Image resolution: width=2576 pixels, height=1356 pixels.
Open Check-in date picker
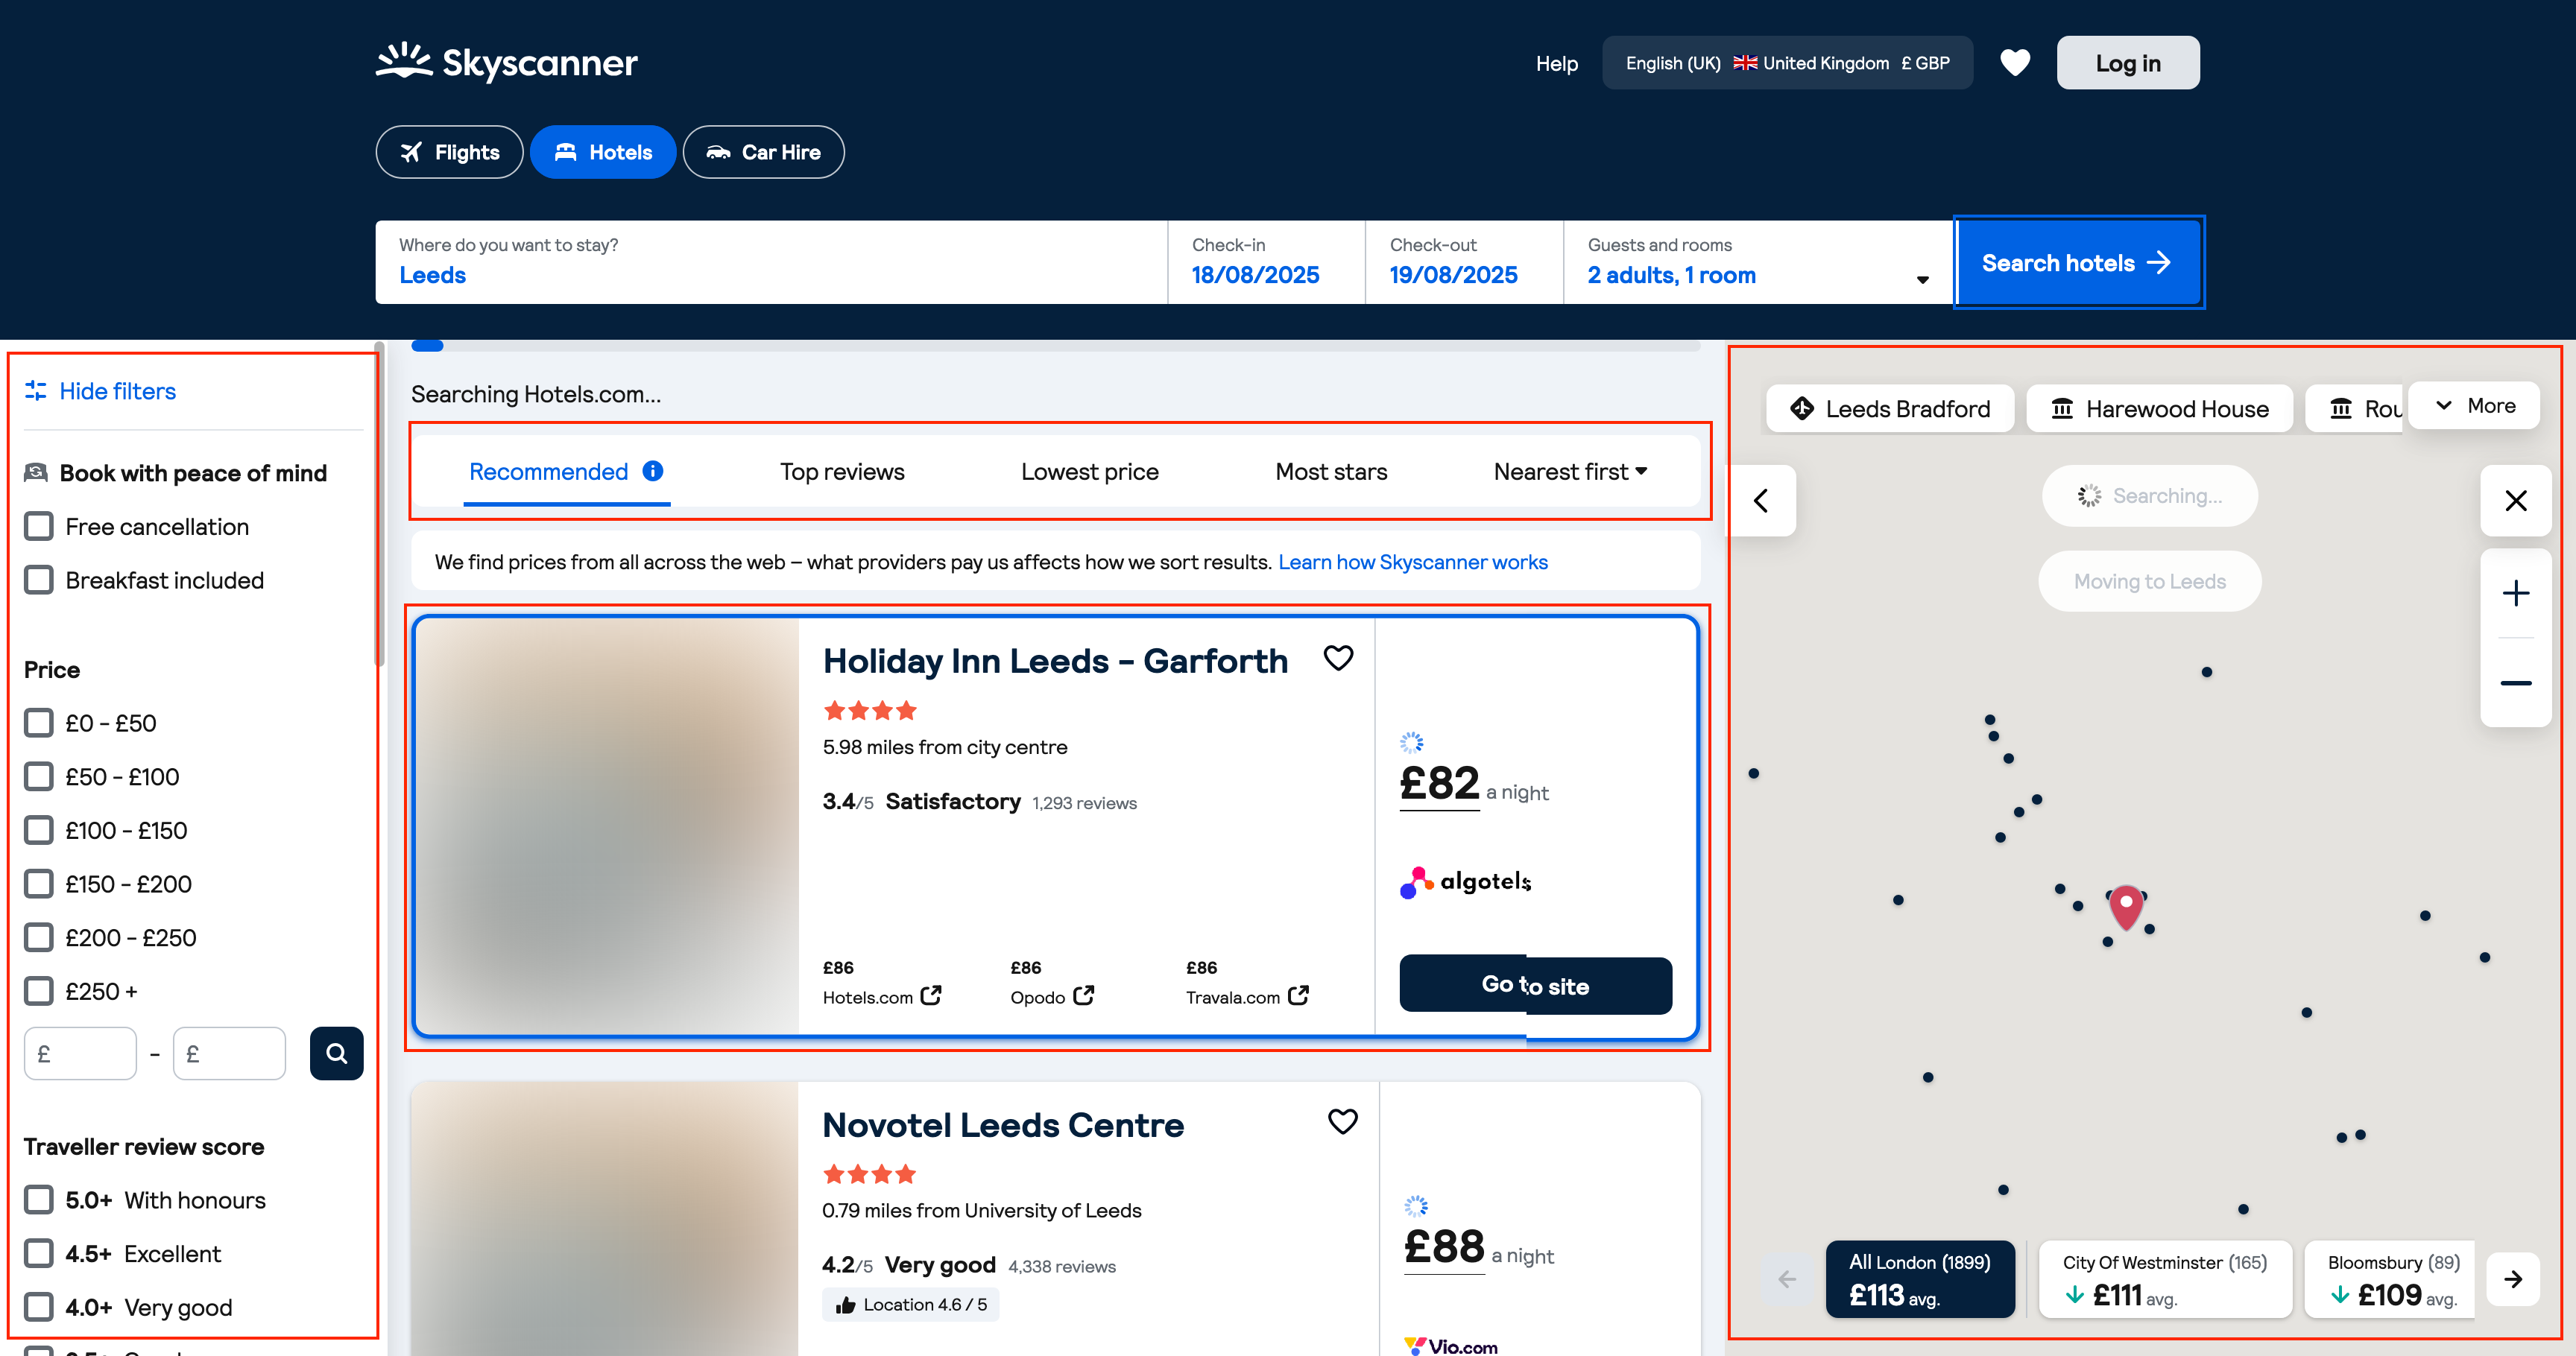point(1266,262)
